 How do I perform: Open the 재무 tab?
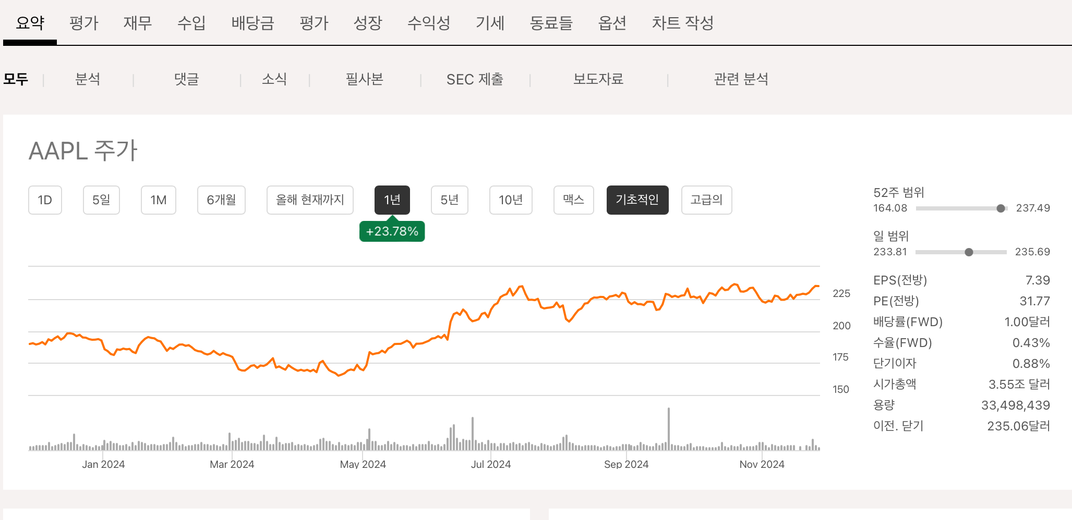[x=138, y=23]
